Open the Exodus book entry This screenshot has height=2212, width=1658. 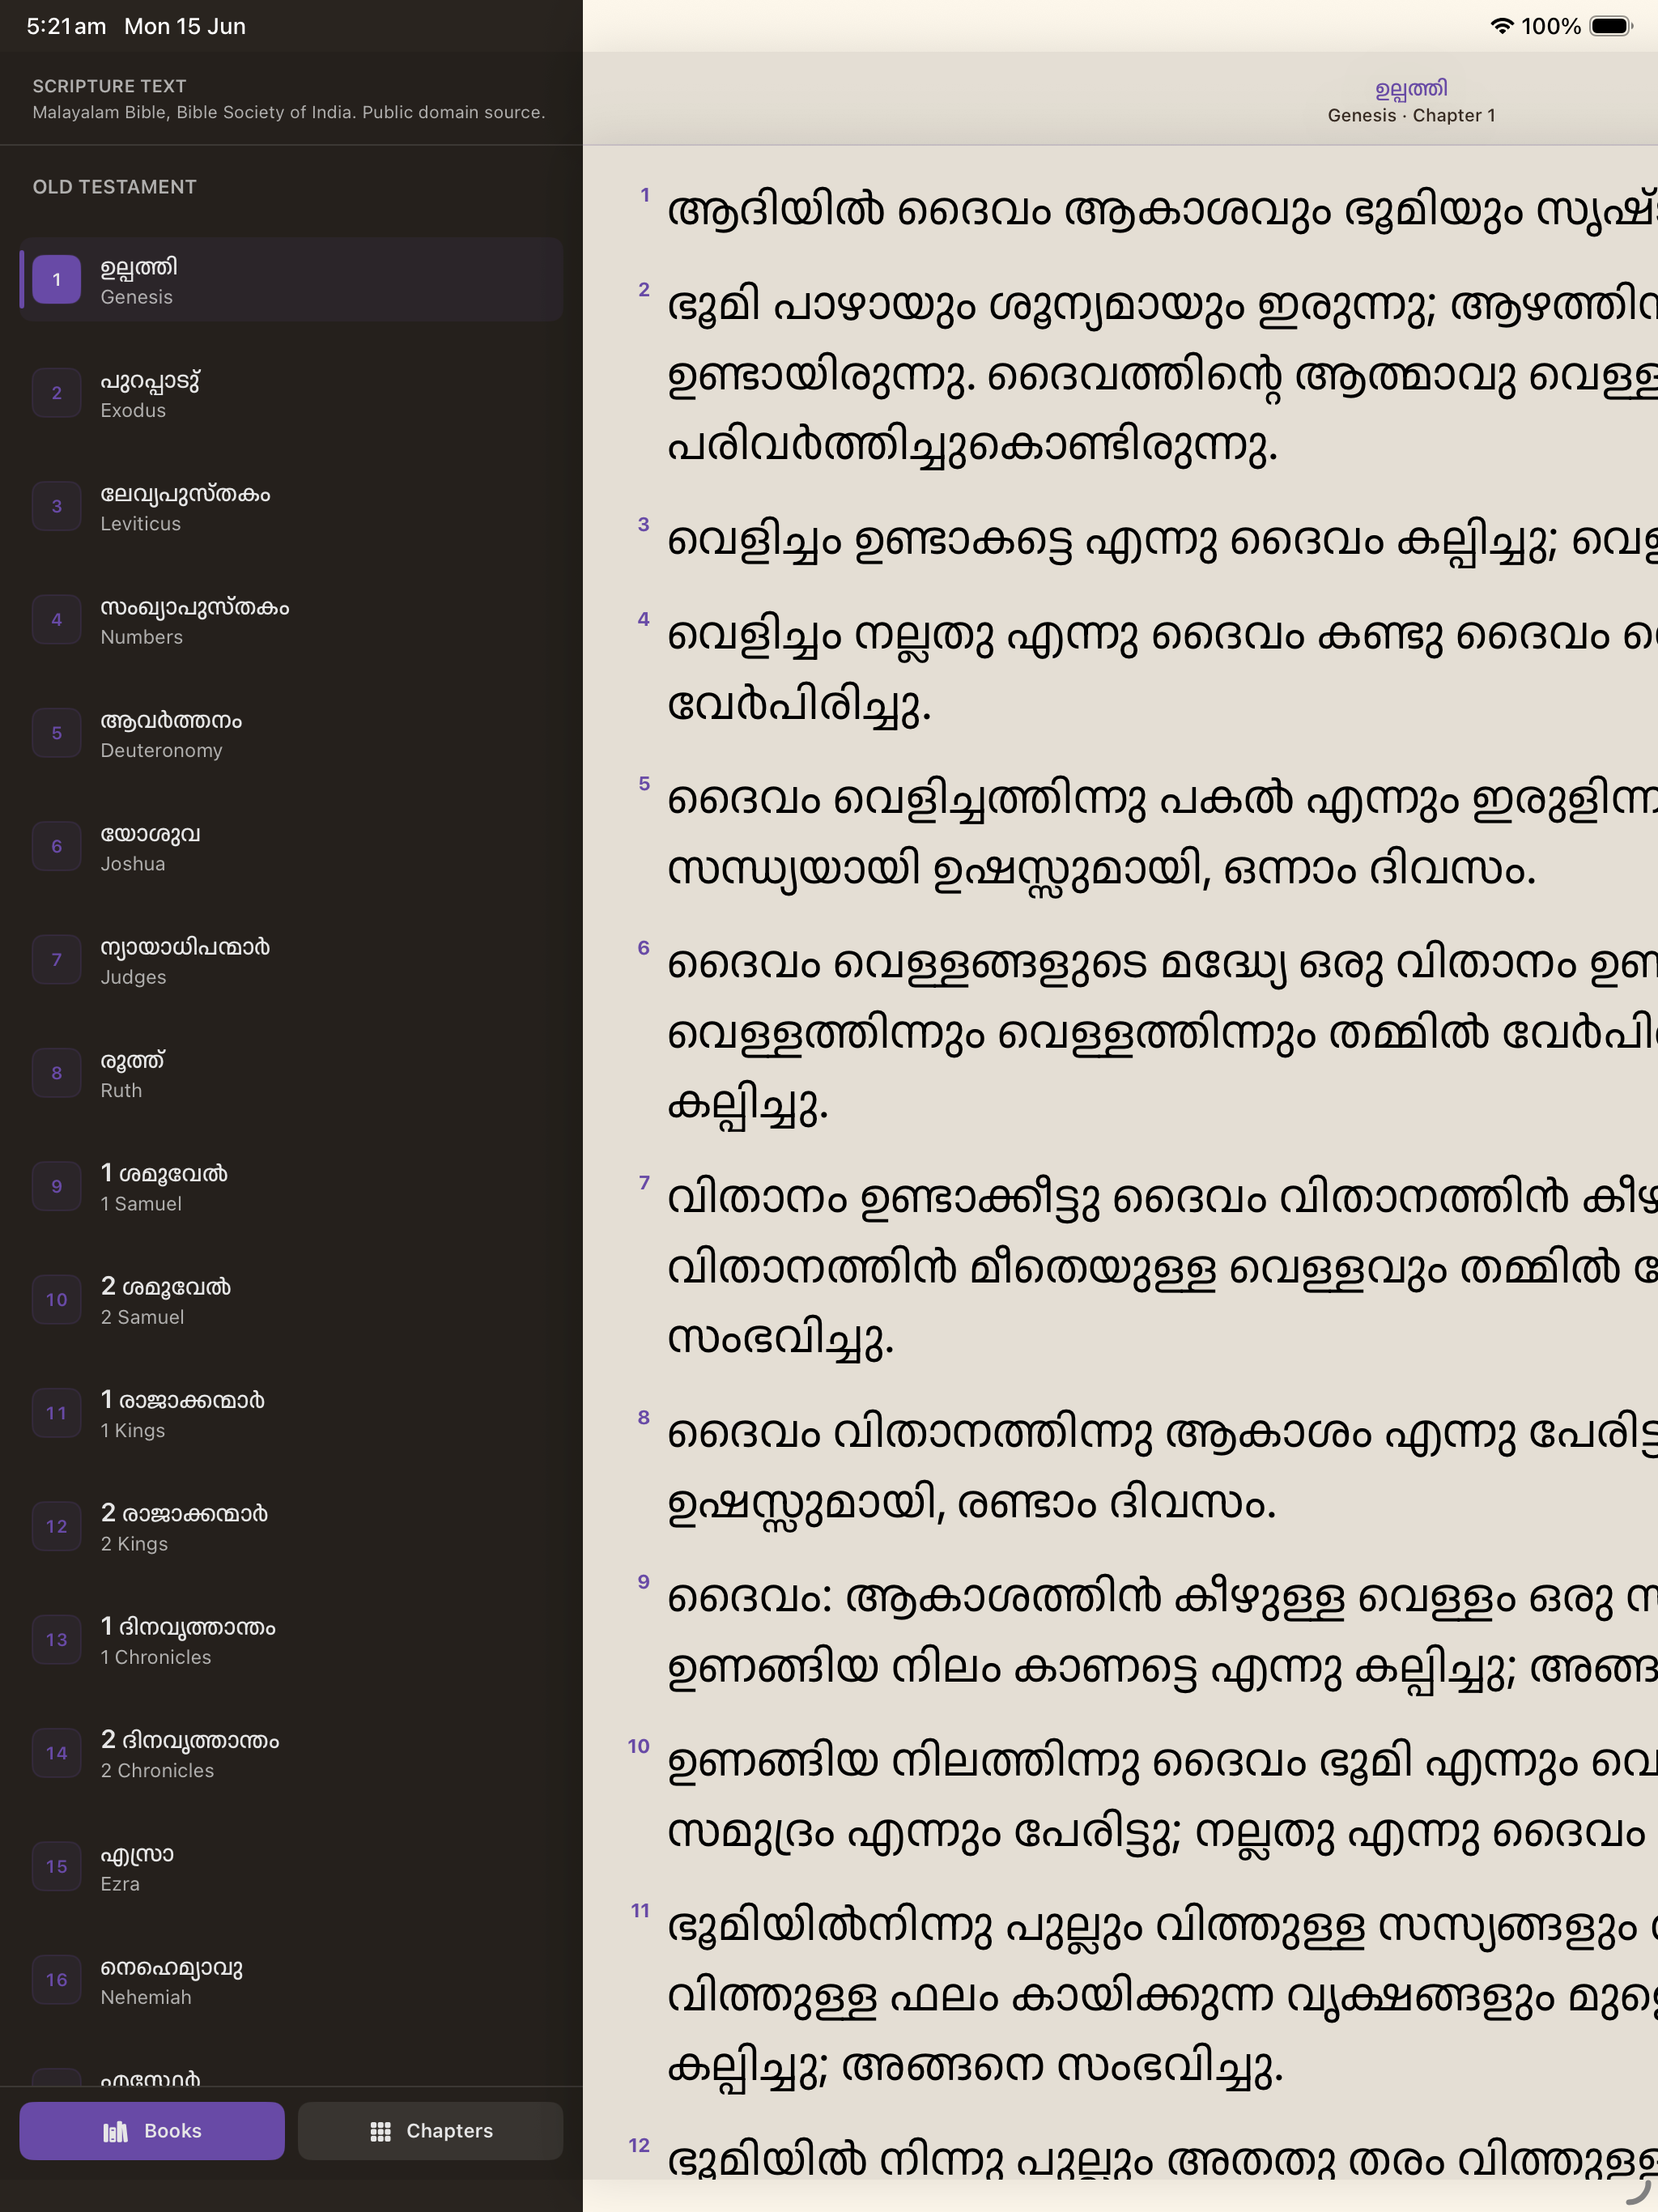pyautogui.click(x=291, y=393)
